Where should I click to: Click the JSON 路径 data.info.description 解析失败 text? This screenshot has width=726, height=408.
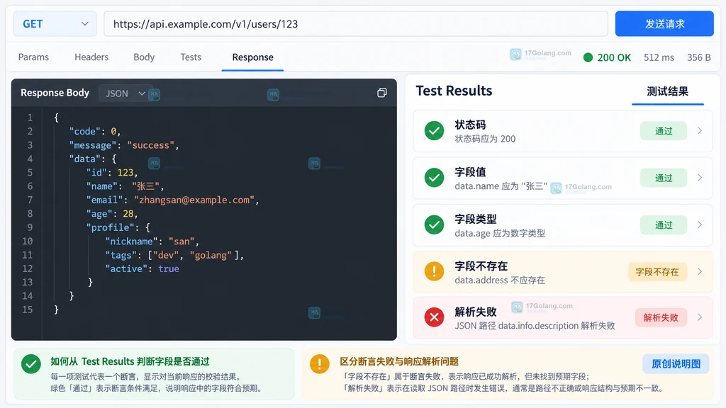[x=535, y=326]
